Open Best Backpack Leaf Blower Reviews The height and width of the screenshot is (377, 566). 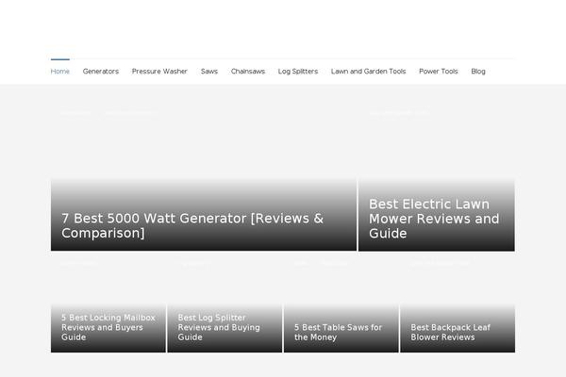[451, 333]
